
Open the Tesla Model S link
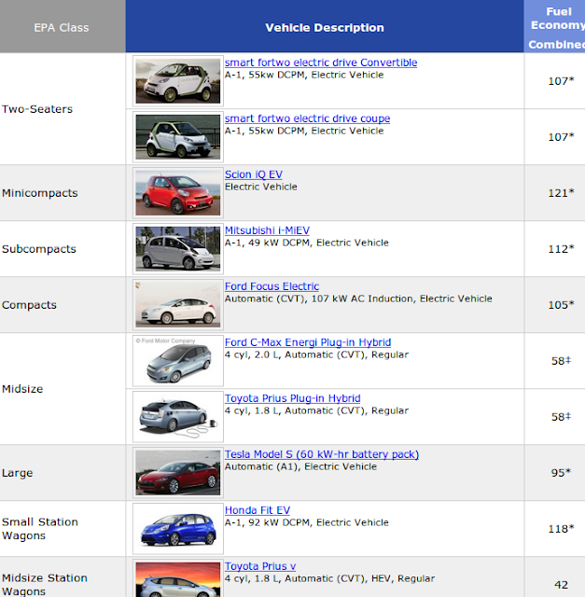[322, 454]
